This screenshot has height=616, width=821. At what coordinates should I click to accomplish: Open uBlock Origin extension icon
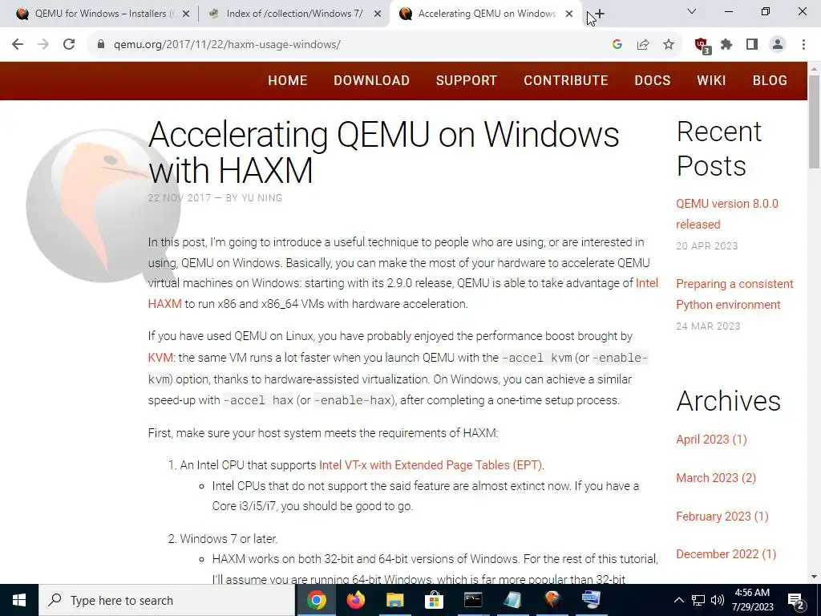click(702, 46)
